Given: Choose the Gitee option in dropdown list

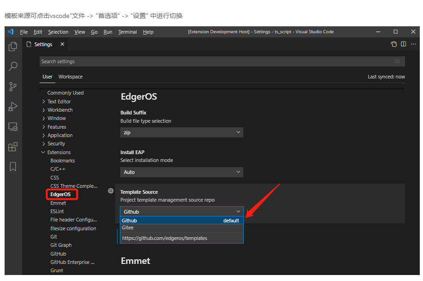Looking at the screenshot, I should pyautogui.click(x=182, y=227).
